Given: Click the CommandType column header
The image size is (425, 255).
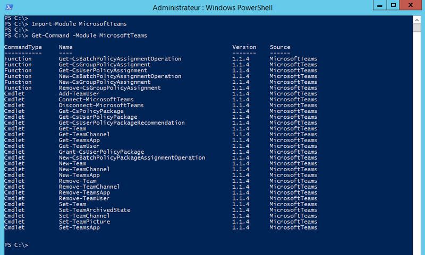Looking at the screenshot, I should (x=23, y=47).
